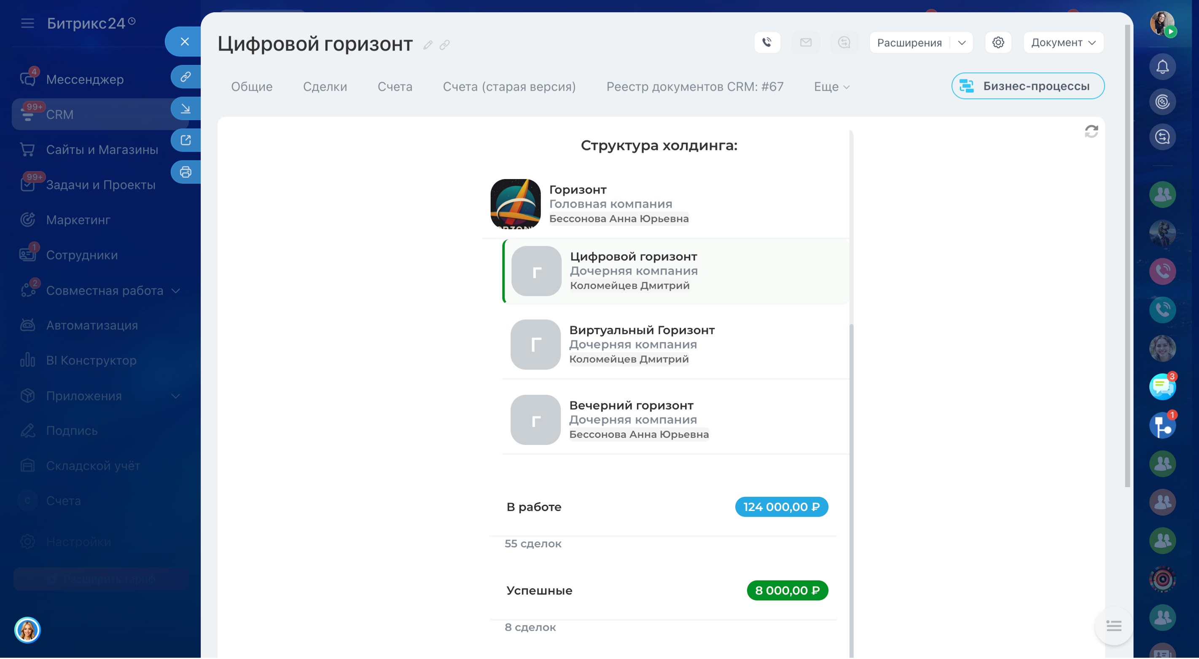
Task: Open the Счета tab
Action: coord(394,86)
